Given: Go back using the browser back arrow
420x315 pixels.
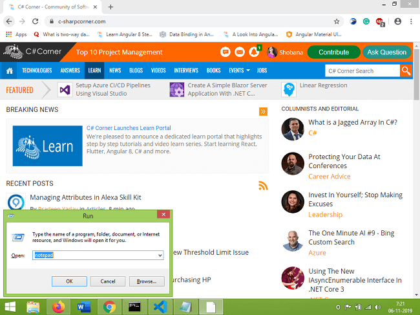Looking at the screenshot, I should [9, 21].
